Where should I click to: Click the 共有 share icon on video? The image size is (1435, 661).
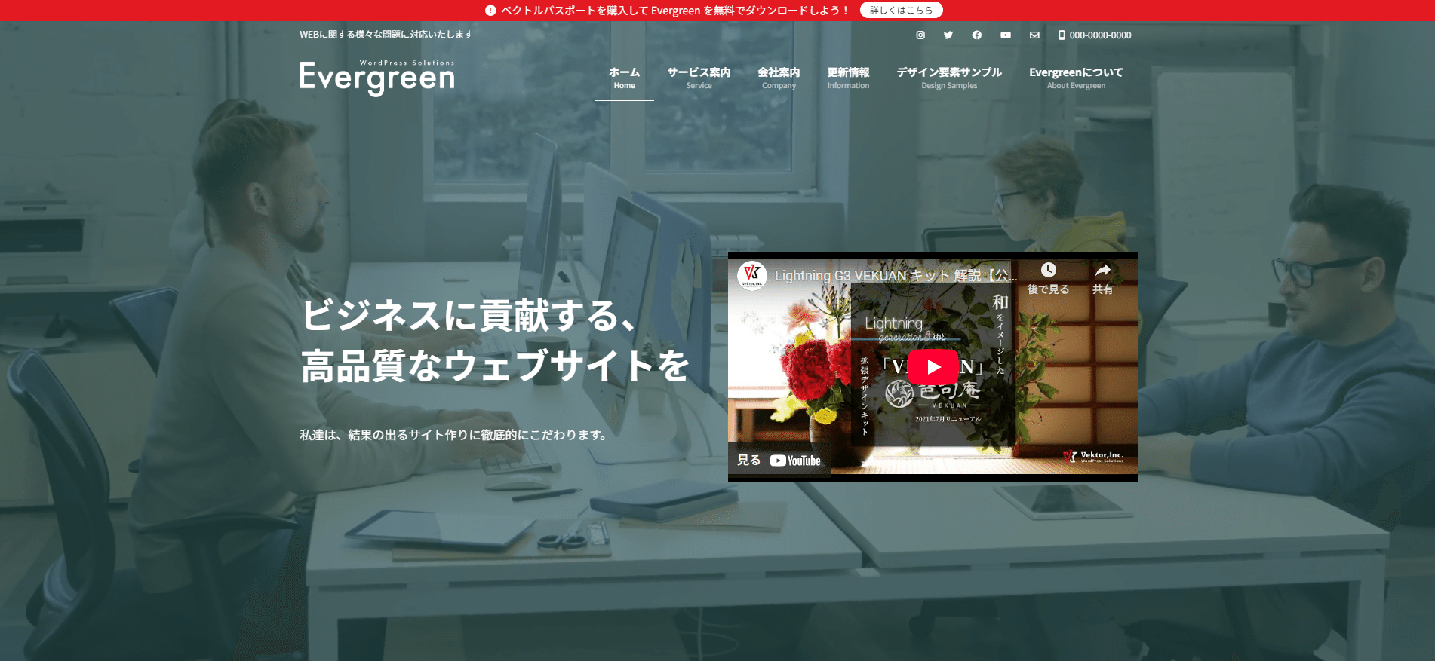point(1102,279)
